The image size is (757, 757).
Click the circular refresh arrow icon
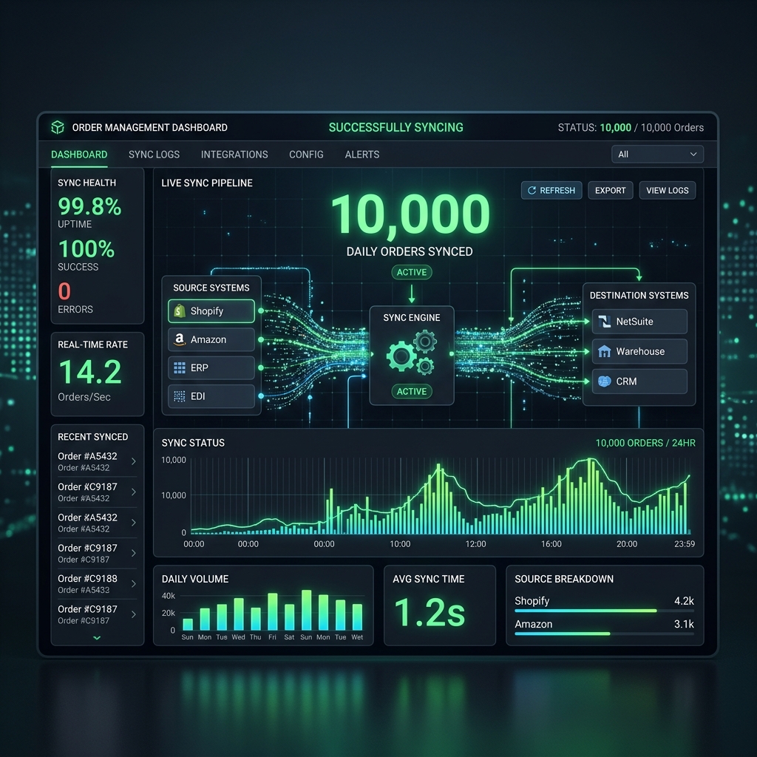(x=532, y=190)
